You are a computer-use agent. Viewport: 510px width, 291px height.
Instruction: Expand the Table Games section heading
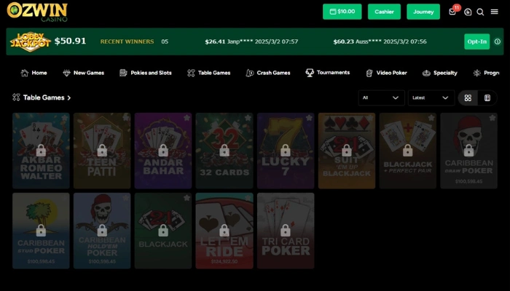coord(42,97)
